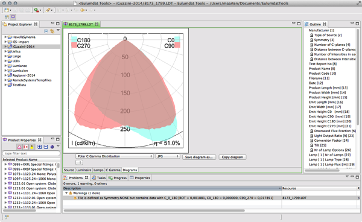Open the Polar C Gamma Distribution dropdown

114,156
